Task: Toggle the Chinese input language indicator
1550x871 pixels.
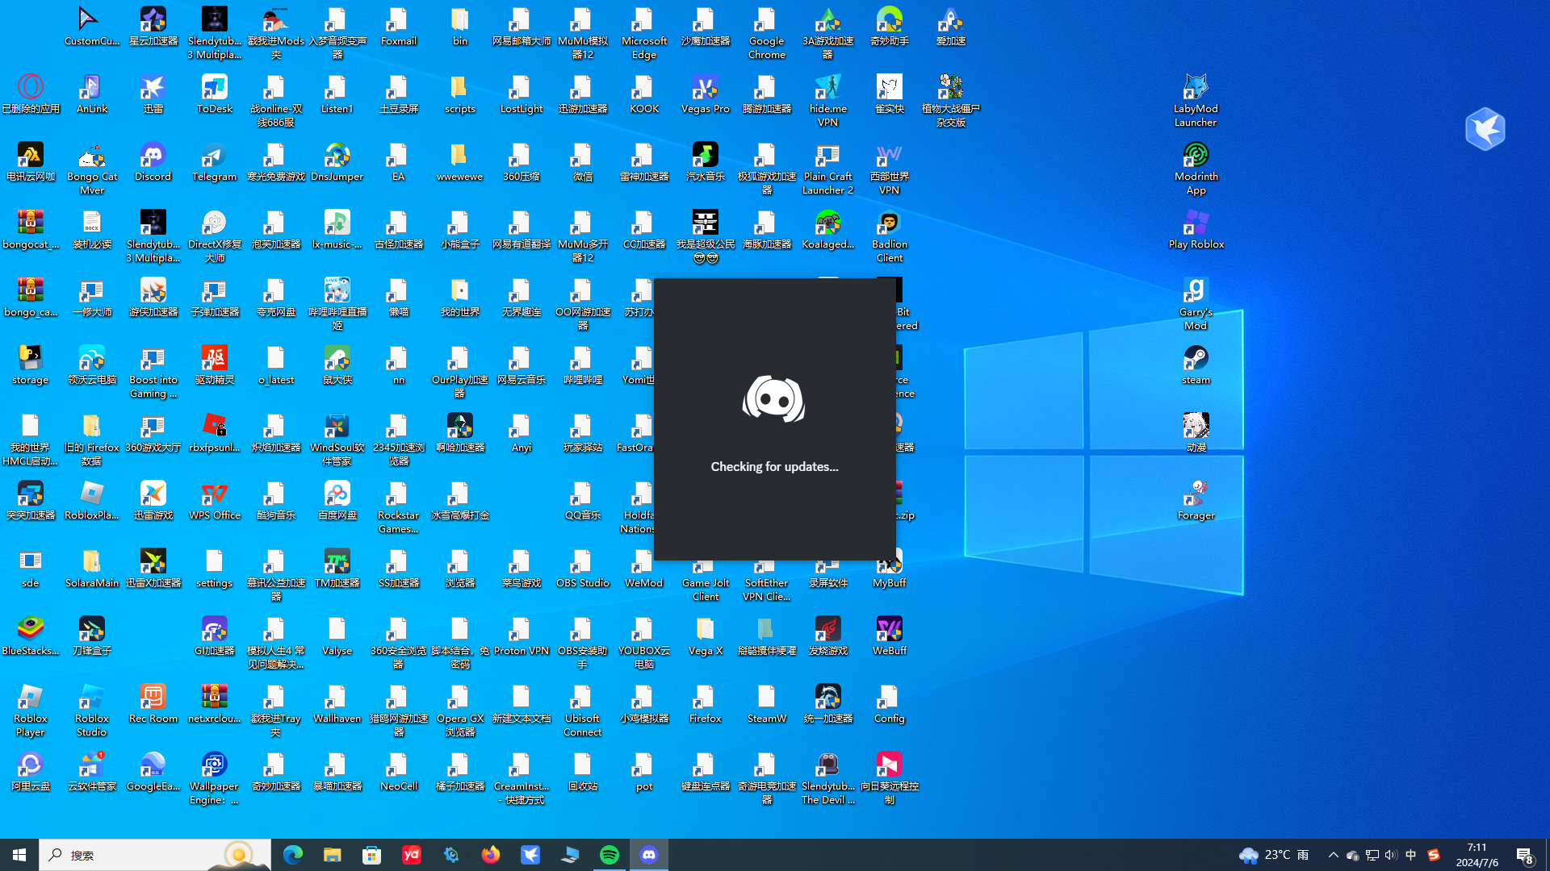Action: (x=1410, y=855)
